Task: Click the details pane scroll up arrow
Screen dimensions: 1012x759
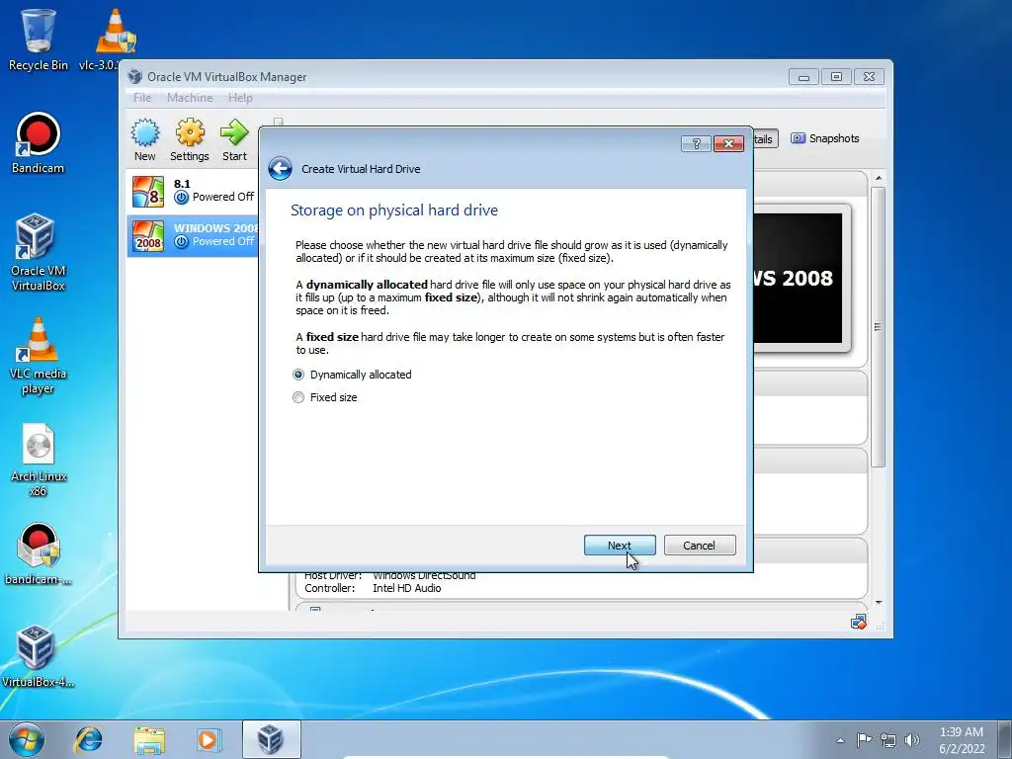Action: pos(878,178)
